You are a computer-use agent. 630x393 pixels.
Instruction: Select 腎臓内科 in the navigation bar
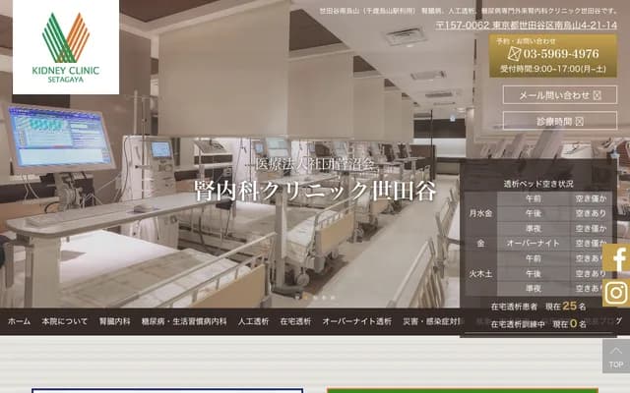114,321
